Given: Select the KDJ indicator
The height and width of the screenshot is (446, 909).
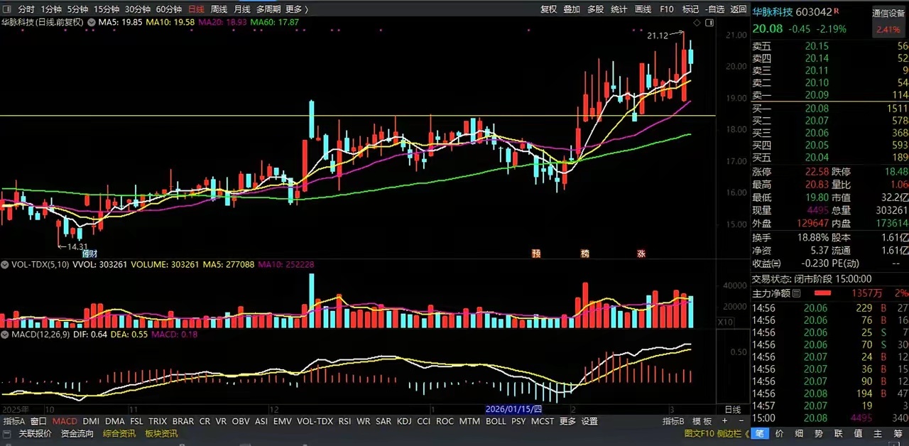Looking at the screenshot, I should click(404, 421).
